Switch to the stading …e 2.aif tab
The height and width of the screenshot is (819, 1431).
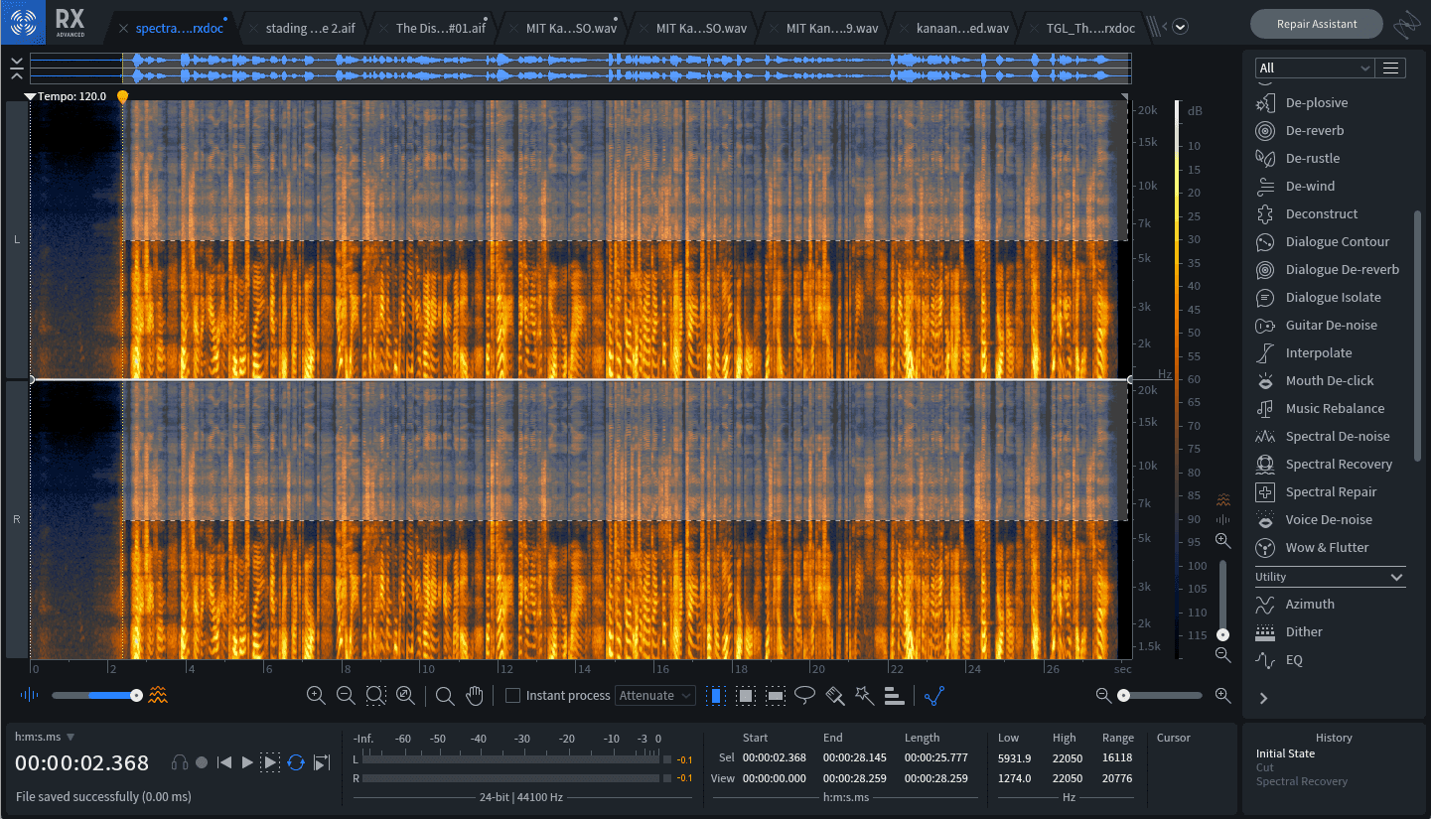pyautogui.click(x=310, y=28)
